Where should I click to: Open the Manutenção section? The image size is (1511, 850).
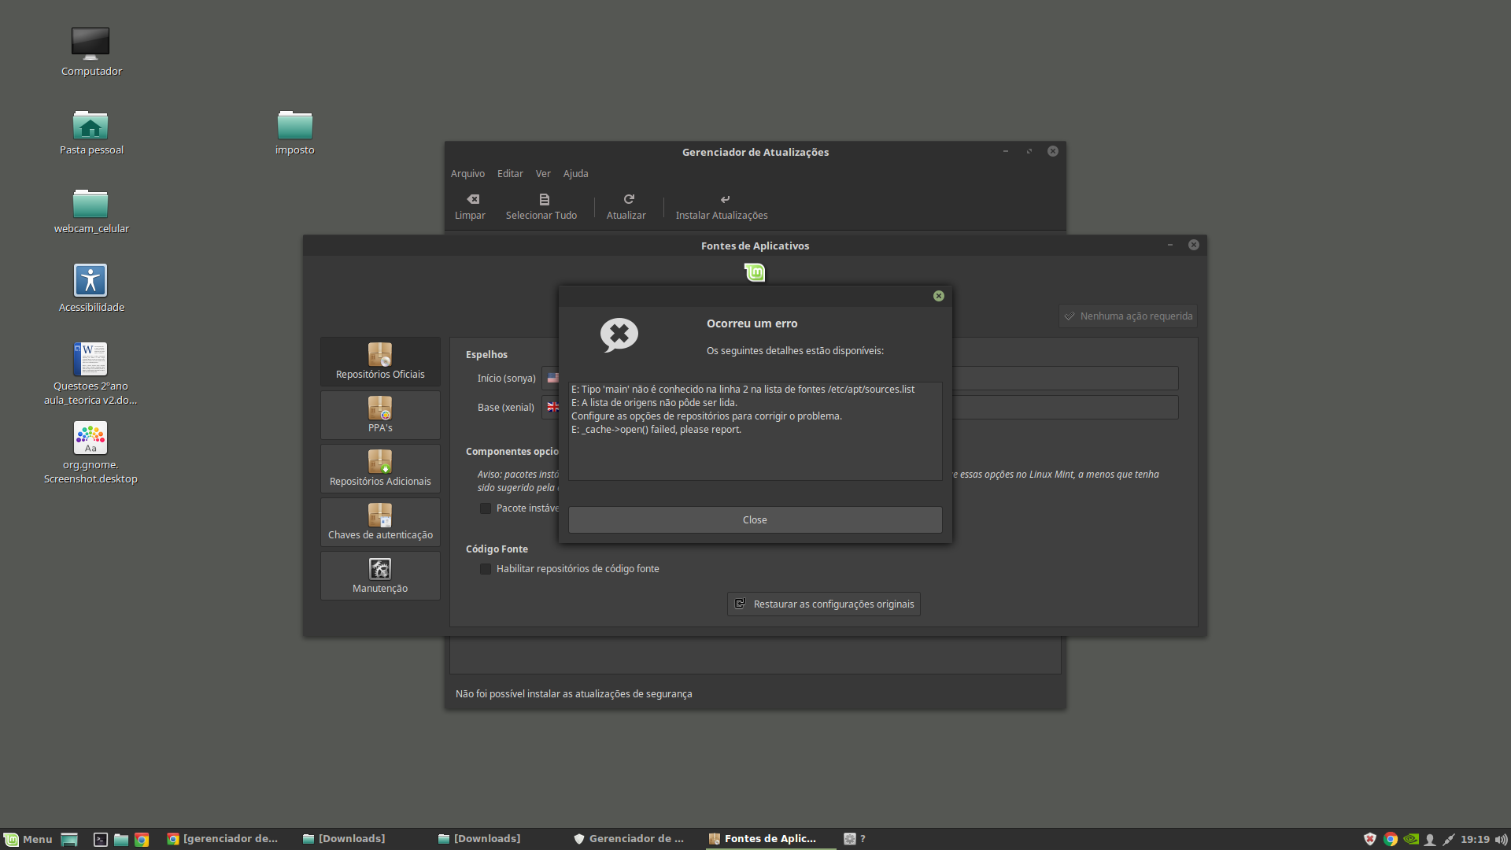point(380,575)
